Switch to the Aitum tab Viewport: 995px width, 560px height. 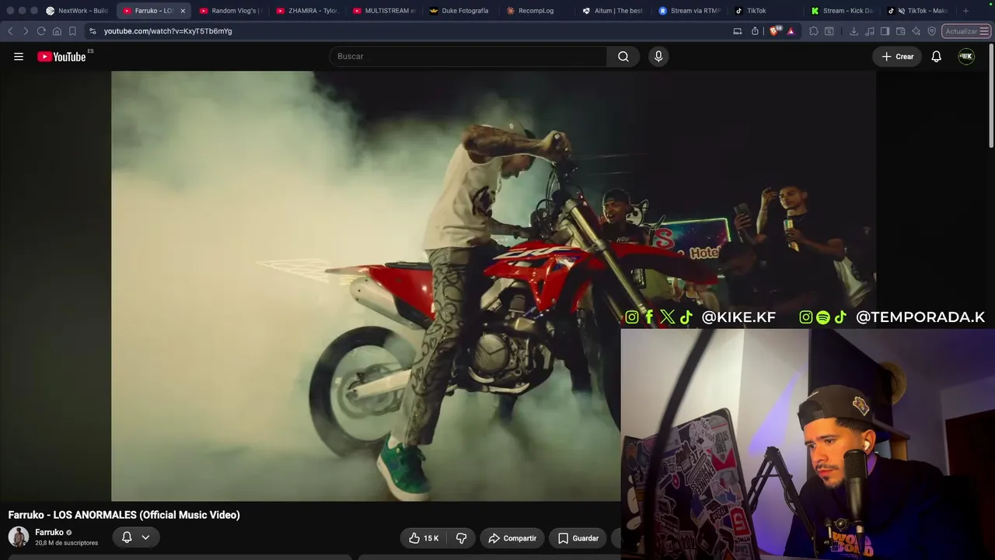[613, 11]
